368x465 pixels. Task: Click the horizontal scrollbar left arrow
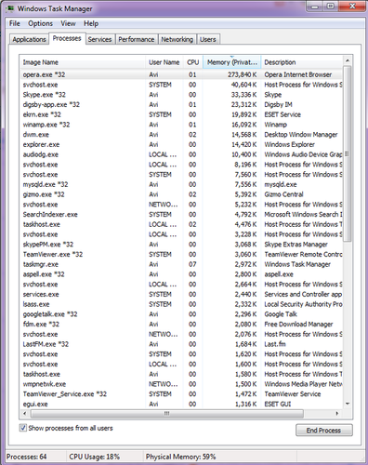(x=25, y=413)
